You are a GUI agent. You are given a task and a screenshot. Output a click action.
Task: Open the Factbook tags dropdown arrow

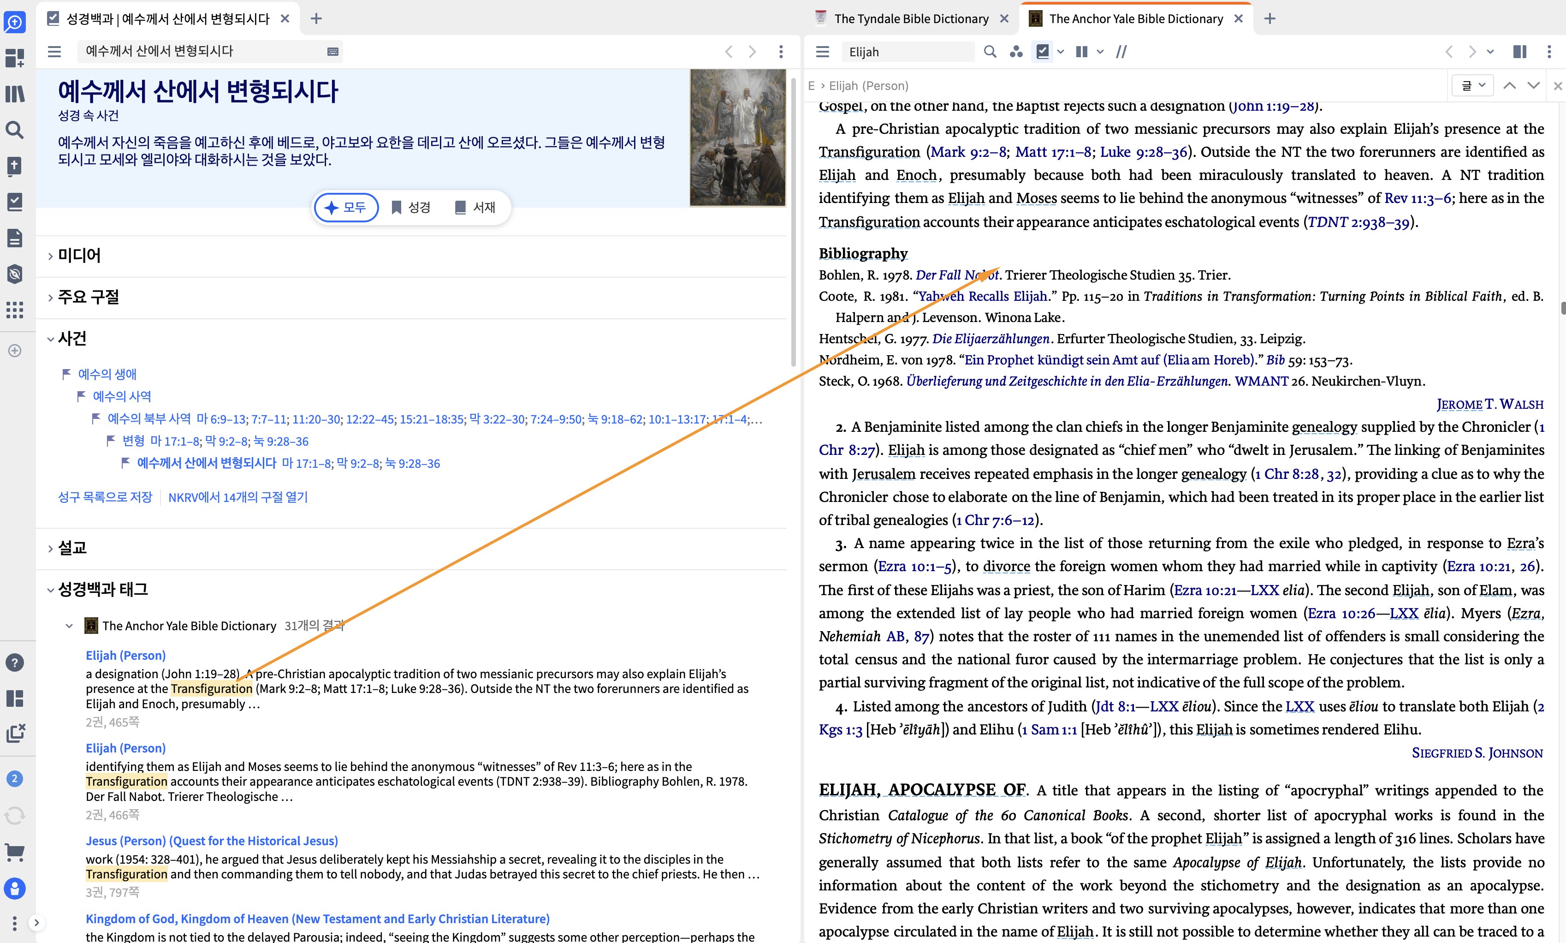click(x=1061, y=52)
